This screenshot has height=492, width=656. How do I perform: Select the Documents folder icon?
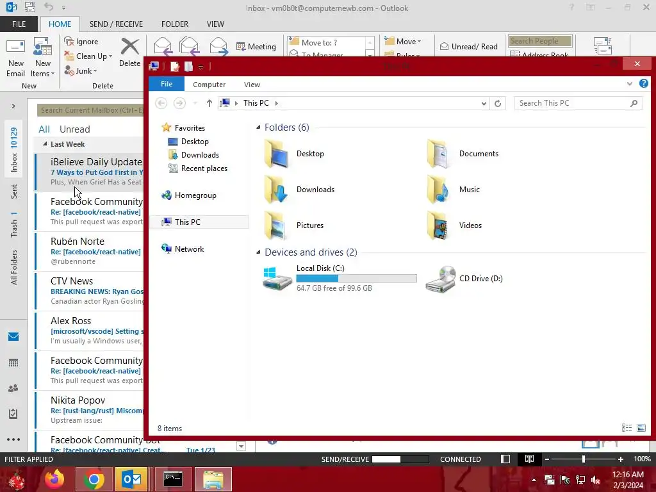438,154
